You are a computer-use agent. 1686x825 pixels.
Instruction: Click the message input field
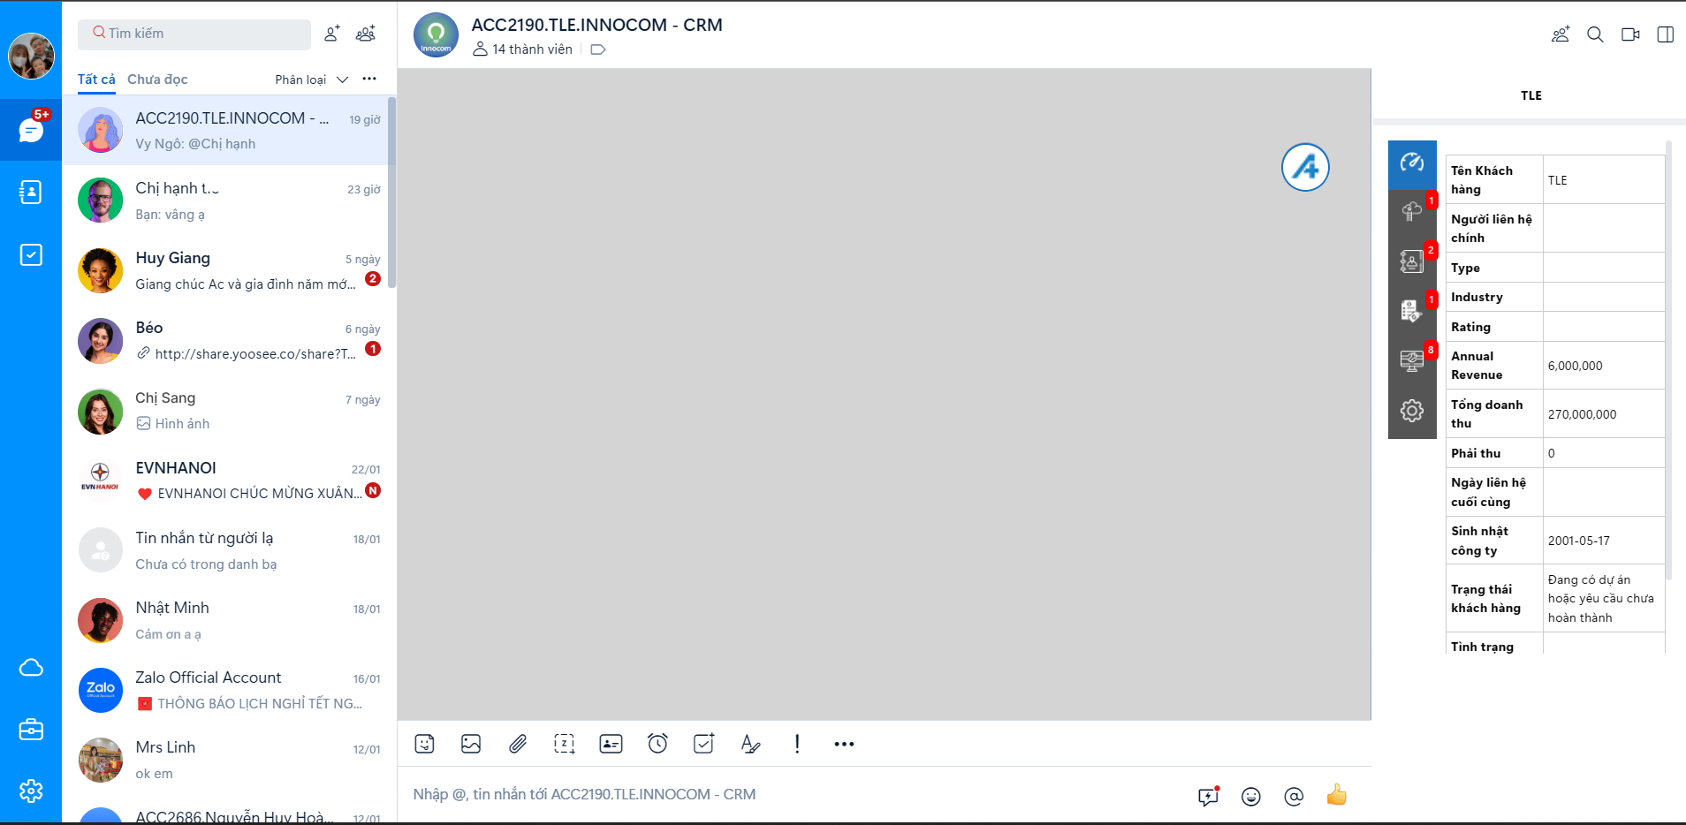[x=795, y=794]
